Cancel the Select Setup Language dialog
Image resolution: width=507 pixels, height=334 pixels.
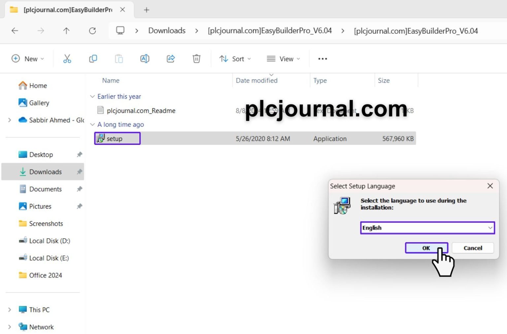[x=473, y=248]
